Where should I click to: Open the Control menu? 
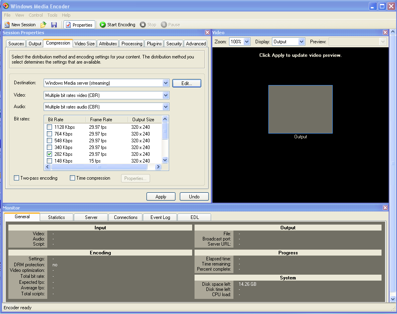(x=36, y=15)
